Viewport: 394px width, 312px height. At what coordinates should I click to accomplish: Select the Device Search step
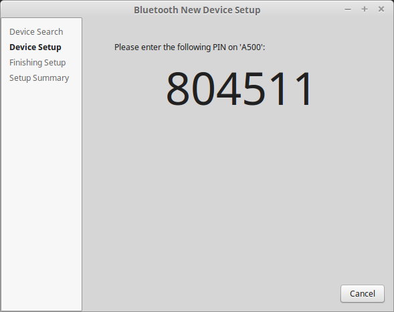[x=36, y=32]
